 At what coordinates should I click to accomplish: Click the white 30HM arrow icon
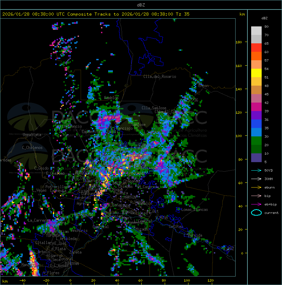click(256, 179)
